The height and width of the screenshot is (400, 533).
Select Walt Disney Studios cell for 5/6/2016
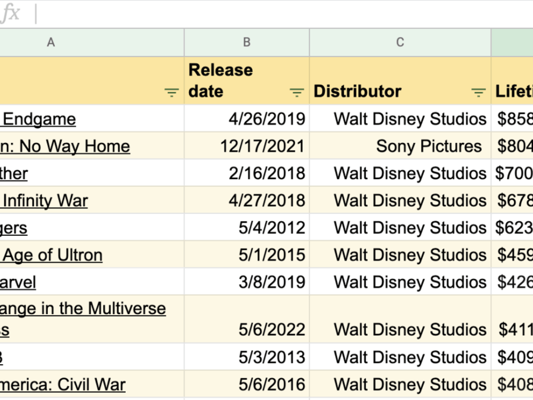tap(400, 385)
